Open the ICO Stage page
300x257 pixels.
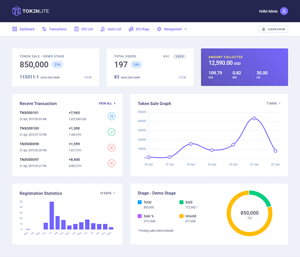point(139,29)
